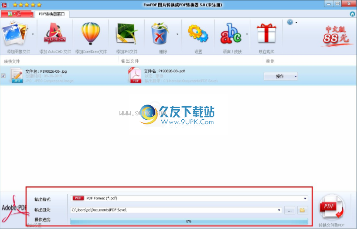The width and height of the screenshot is (357, 229).
Task: Click the Add JPG file (添加JPG文件) icon
Action: (x=126, y=34)
